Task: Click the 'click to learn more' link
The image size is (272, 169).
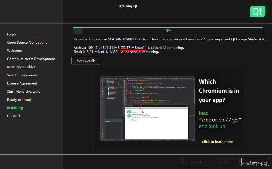Action: [x=218, y=142]
